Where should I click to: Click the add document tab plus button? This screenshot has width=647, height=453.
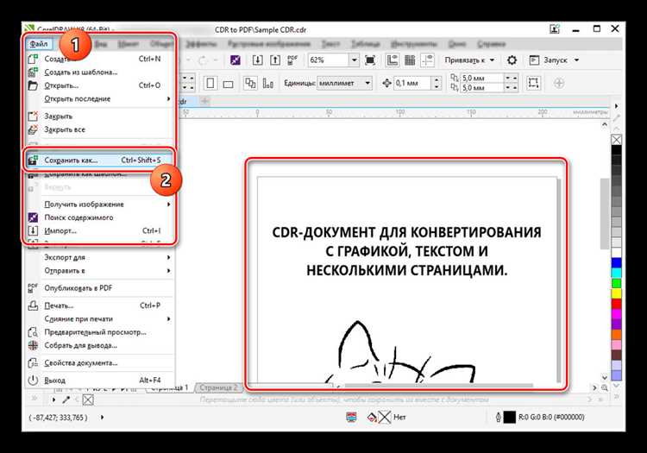204,101
